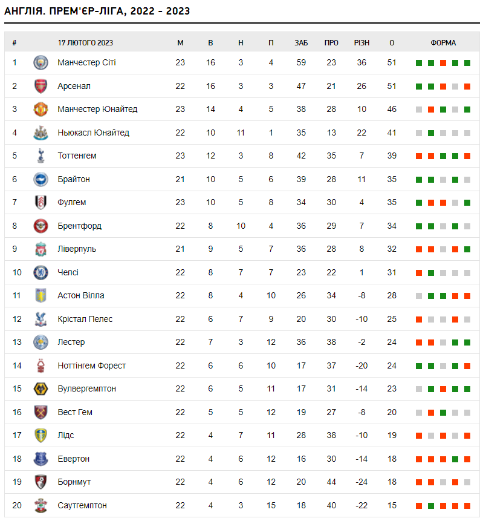Image resolution: width=483 pixels, height=521 pixels.
Task: Click the Southampton club crest
Action: coord(41,505)
